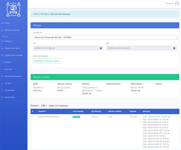Click the Бонуси sidebar icon
The width and height of the screenshot is (181, 150).
(2, 62)
